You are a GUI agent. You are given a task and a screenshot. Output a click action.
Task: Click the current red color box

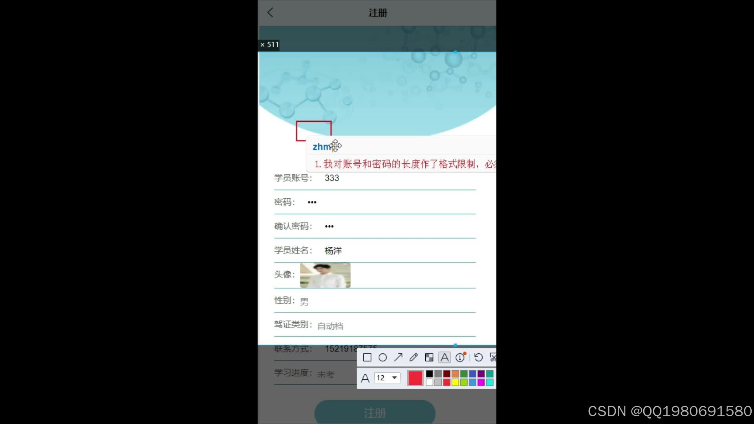click(415, 378)
